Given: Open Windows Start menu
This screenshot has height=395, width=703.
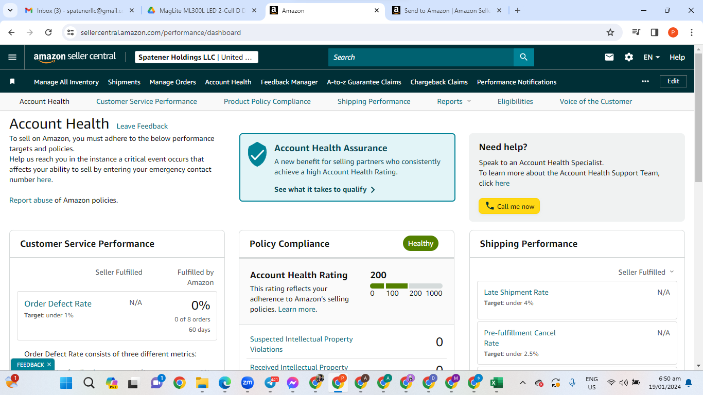Looking at the screenshot, I should coord(66,383).
